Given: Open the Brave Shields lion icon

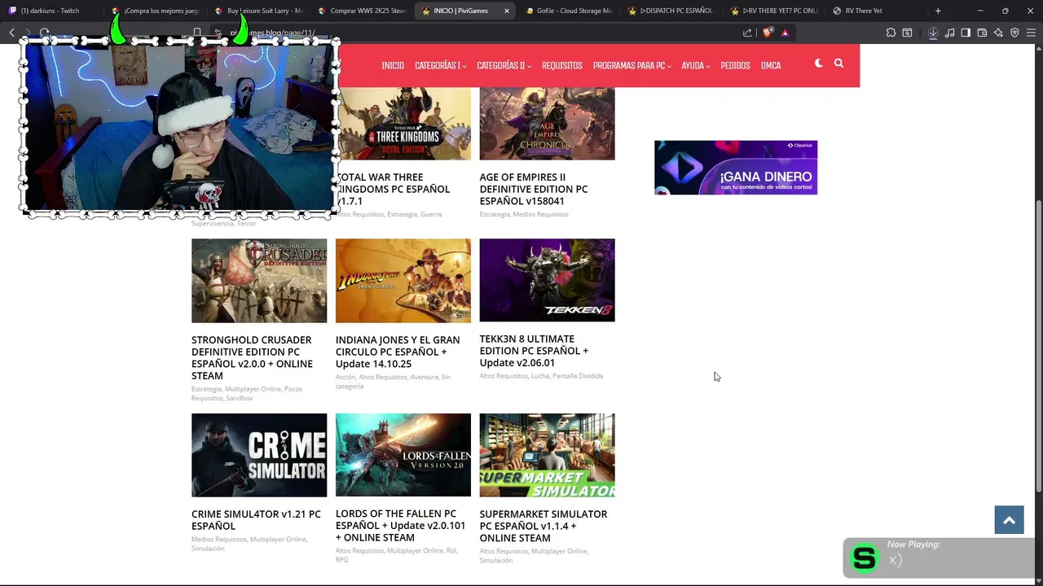Looking at the screenshot, I should tap(768, 33).
